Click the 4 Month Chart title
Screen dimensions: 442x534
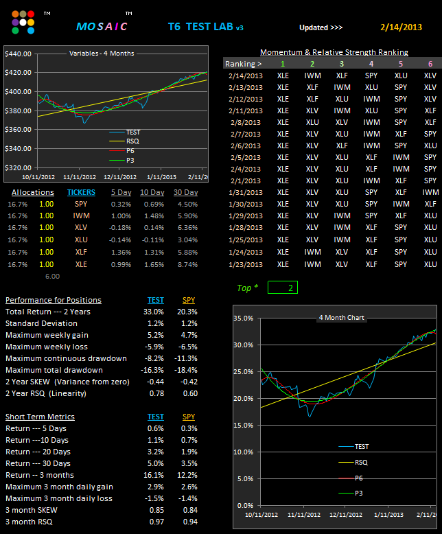[x=342, y=317]
